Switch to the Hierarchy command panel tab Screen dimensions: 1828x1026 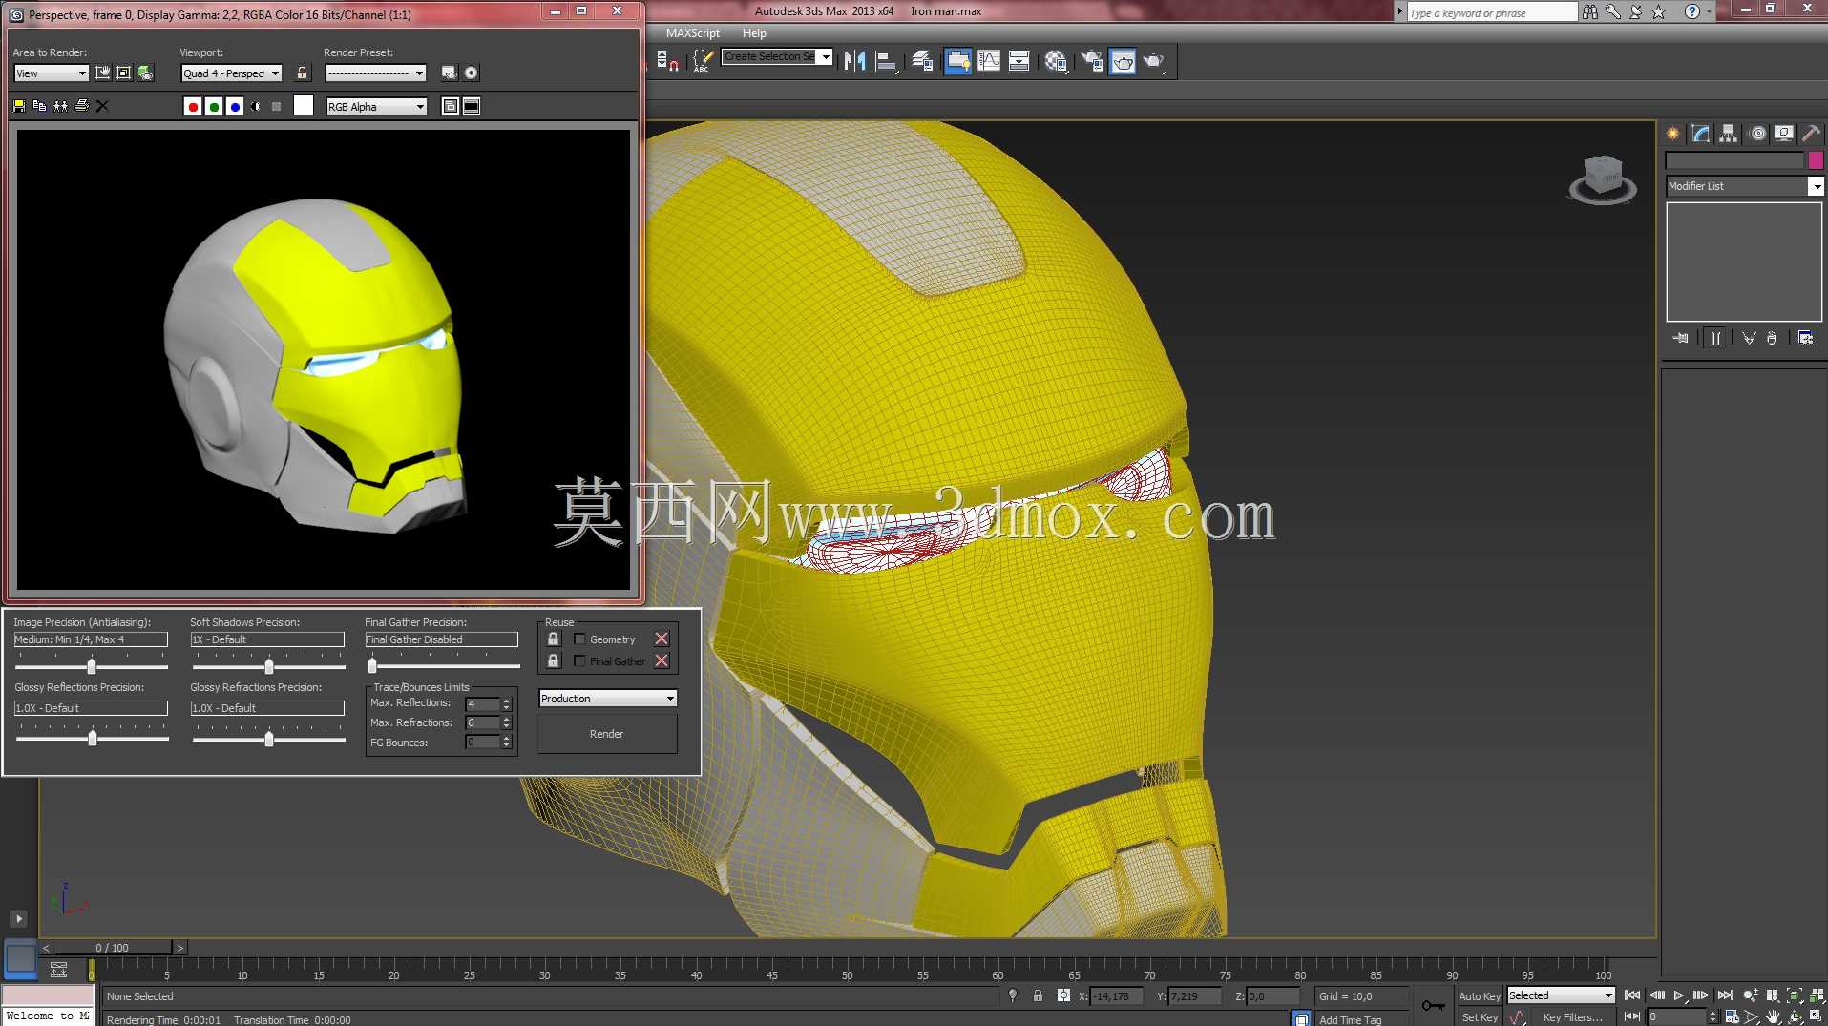(x=1729, y=134)
